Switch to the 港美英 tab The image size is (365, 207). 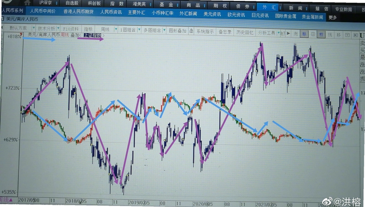pos(139,4)
